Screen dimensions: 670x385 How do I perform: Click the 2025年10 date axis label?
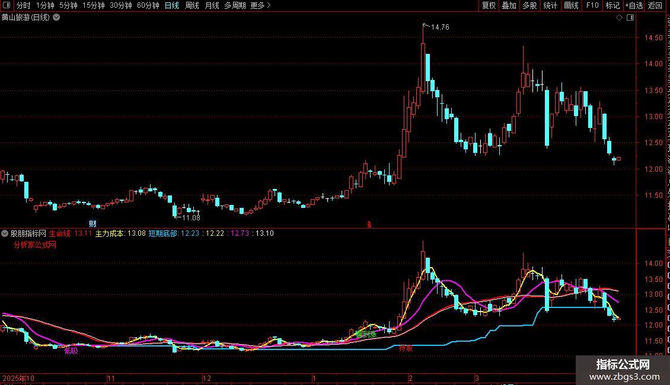tap(18, 378)
